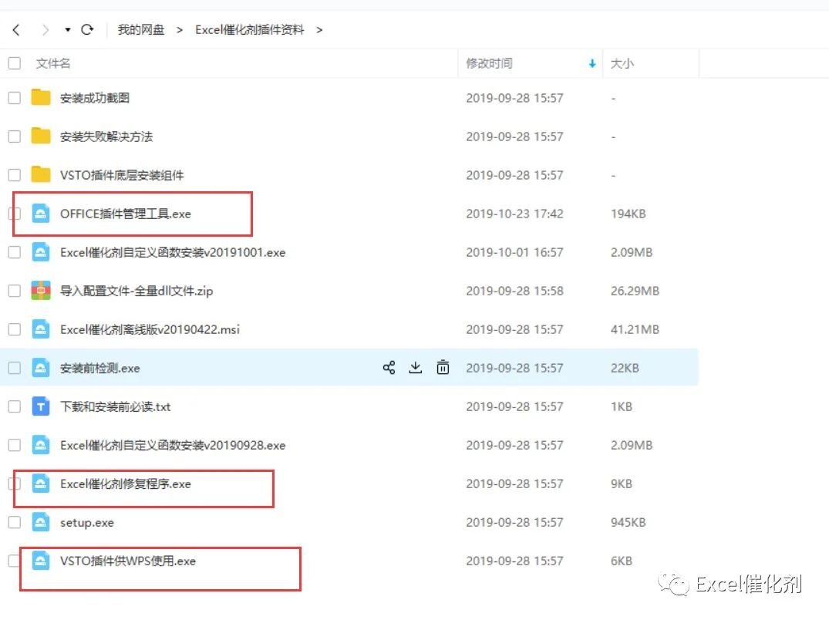Click the forward navigation arrow
The height and width of the screenshot is (620, 829).
45,30
